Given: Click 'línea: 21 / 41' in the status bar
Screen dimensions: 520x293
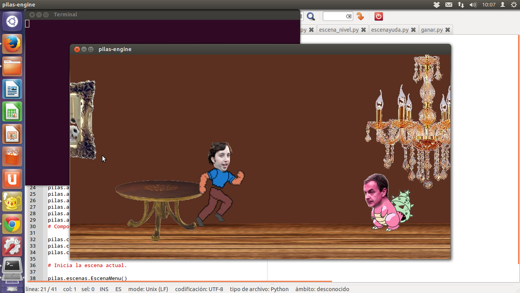Looking at the screenshot, I should 42,289.
